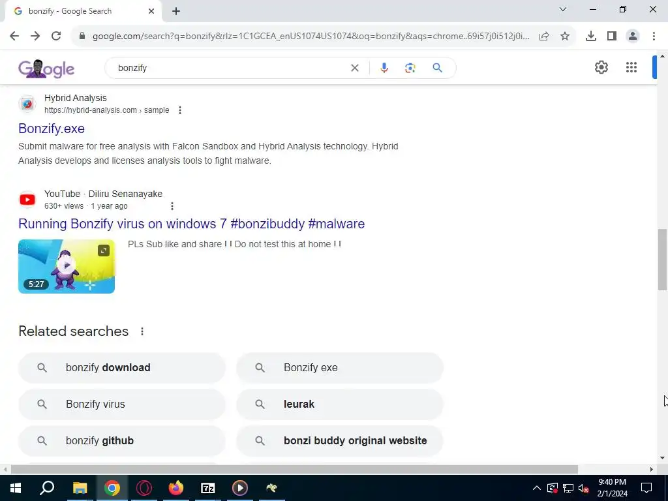Click the scroll down arrow

pyautogui.click(x=663, y=459)
